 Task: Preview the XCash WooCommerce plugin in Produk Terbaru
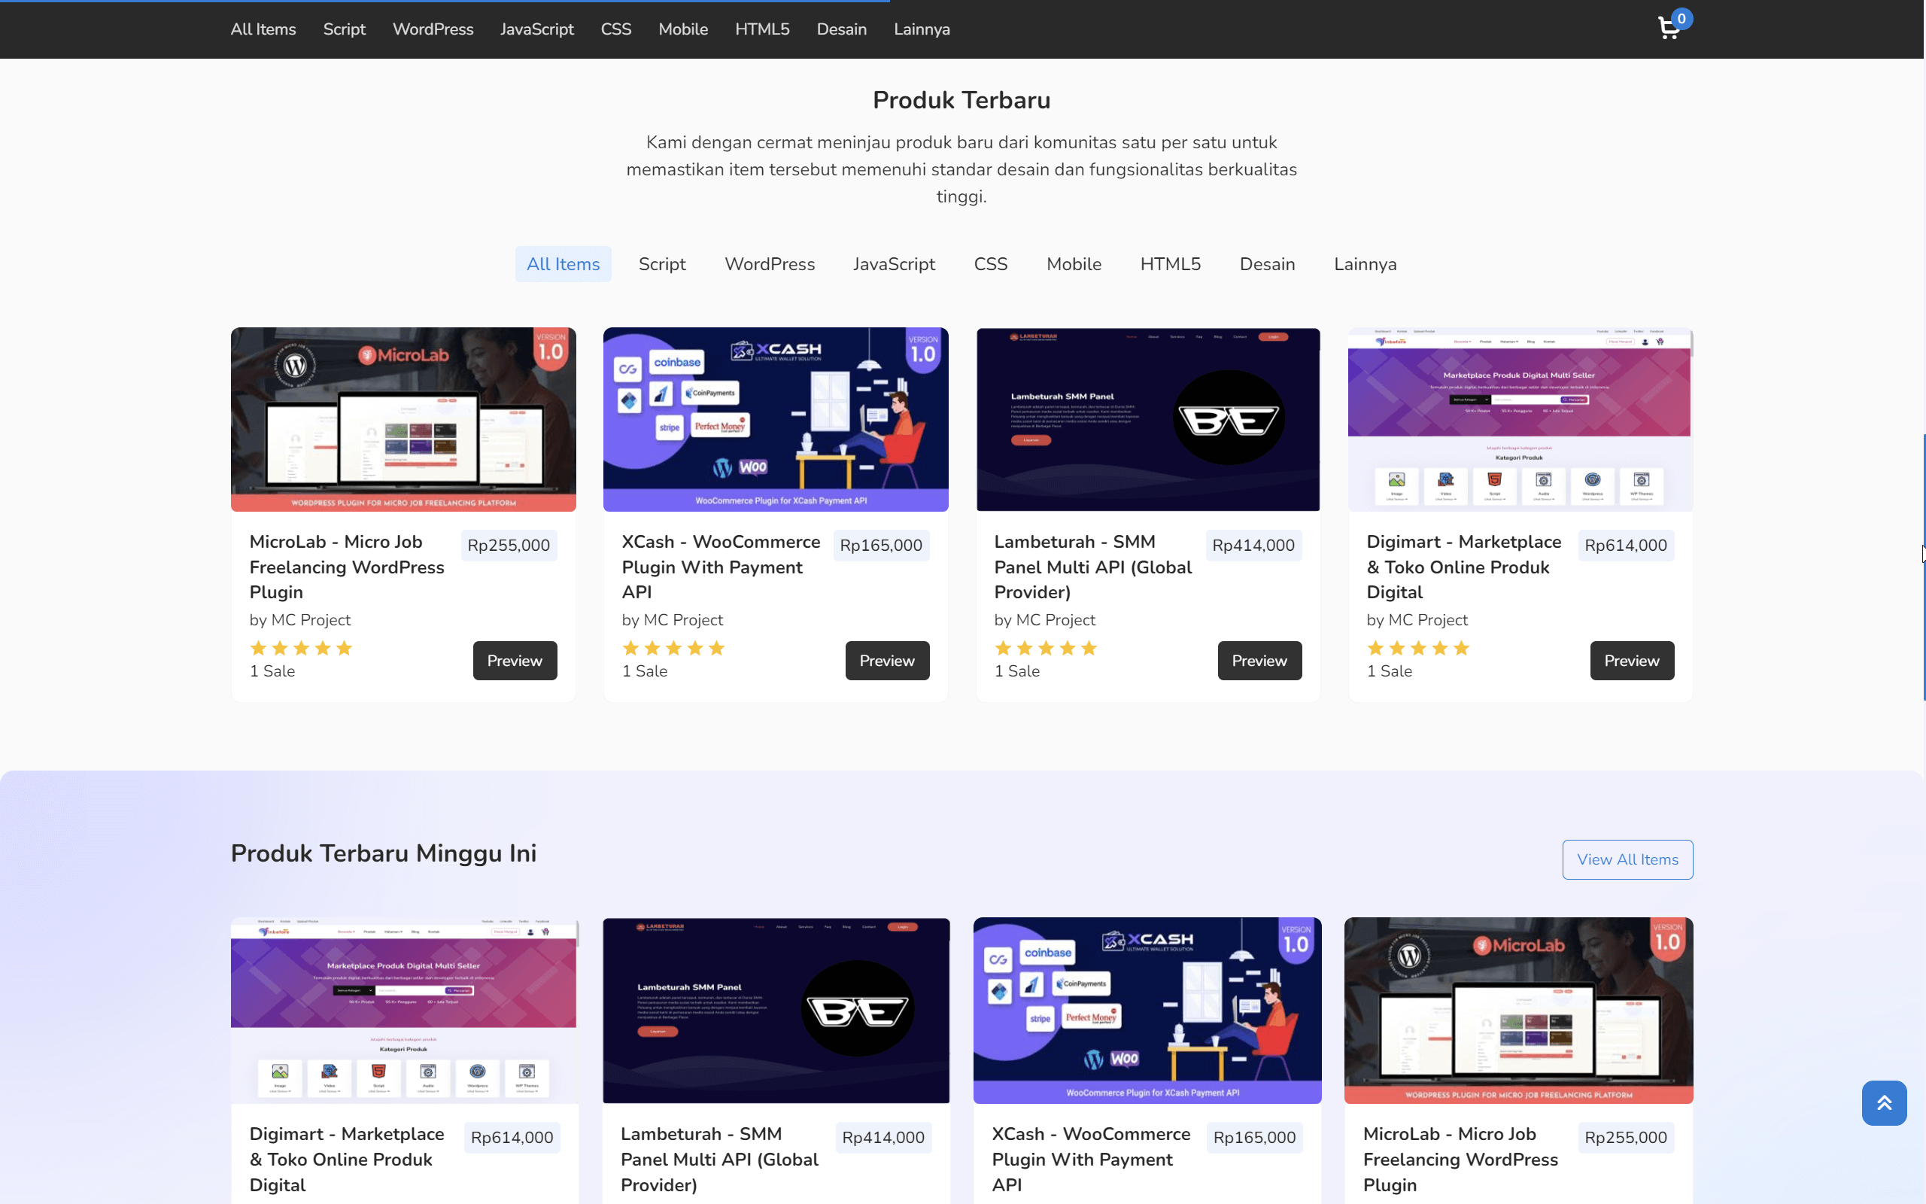(888, 660)
